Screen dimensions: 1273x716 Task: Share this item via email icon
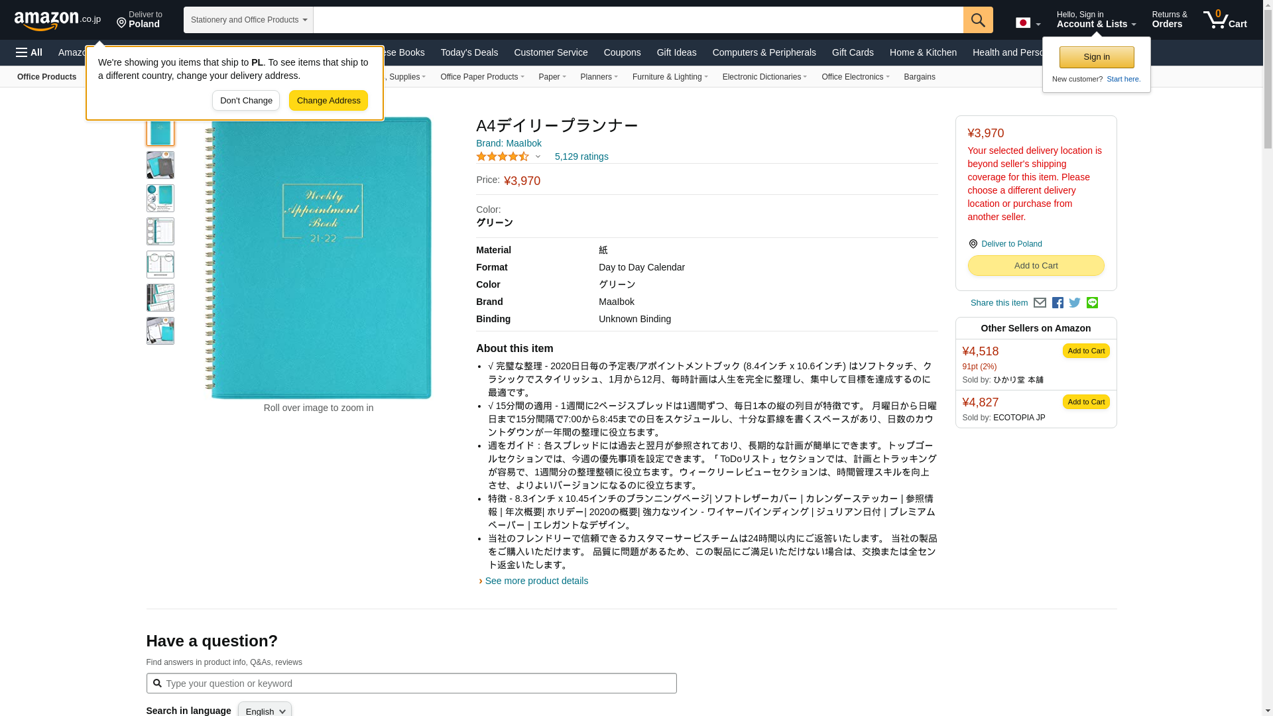point(1040,303)
